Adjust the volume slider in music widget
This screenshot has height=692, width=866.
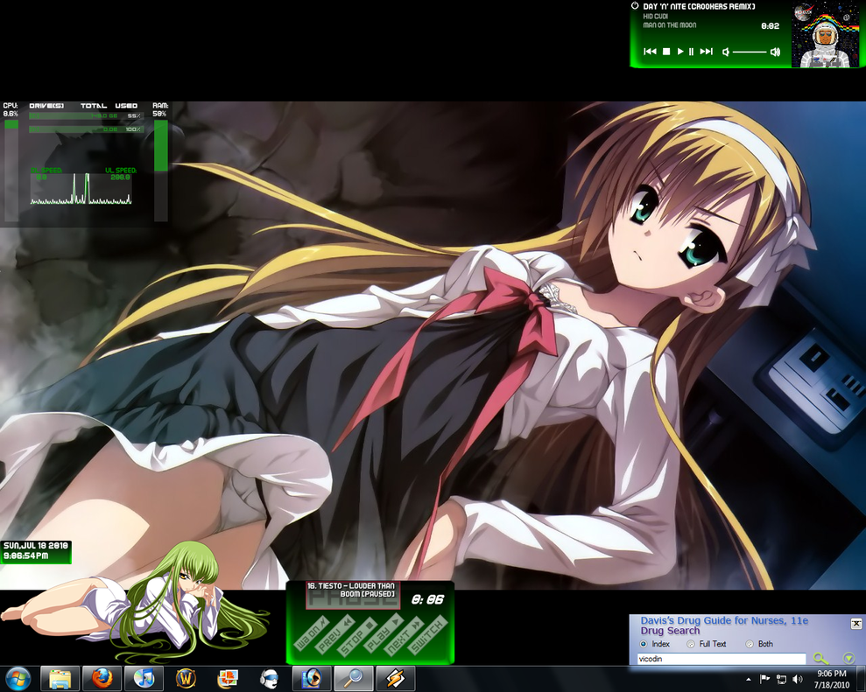click(750, 52)
